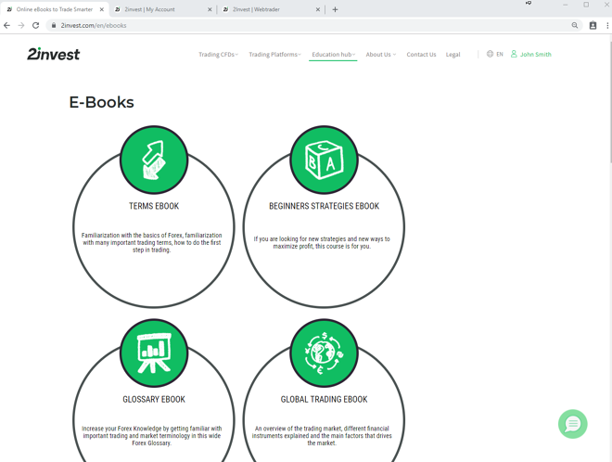Screen dimensions: 612x462
Task: Switch to the 2invest Webtrader tab
Action: (272, 9)
